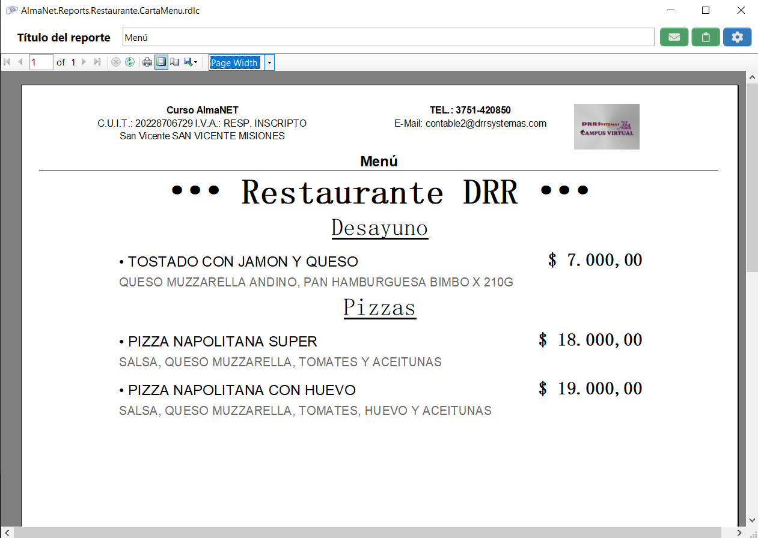
Task: Click the vertical scrollbar down arrow
Action: (x=751, y=520)
